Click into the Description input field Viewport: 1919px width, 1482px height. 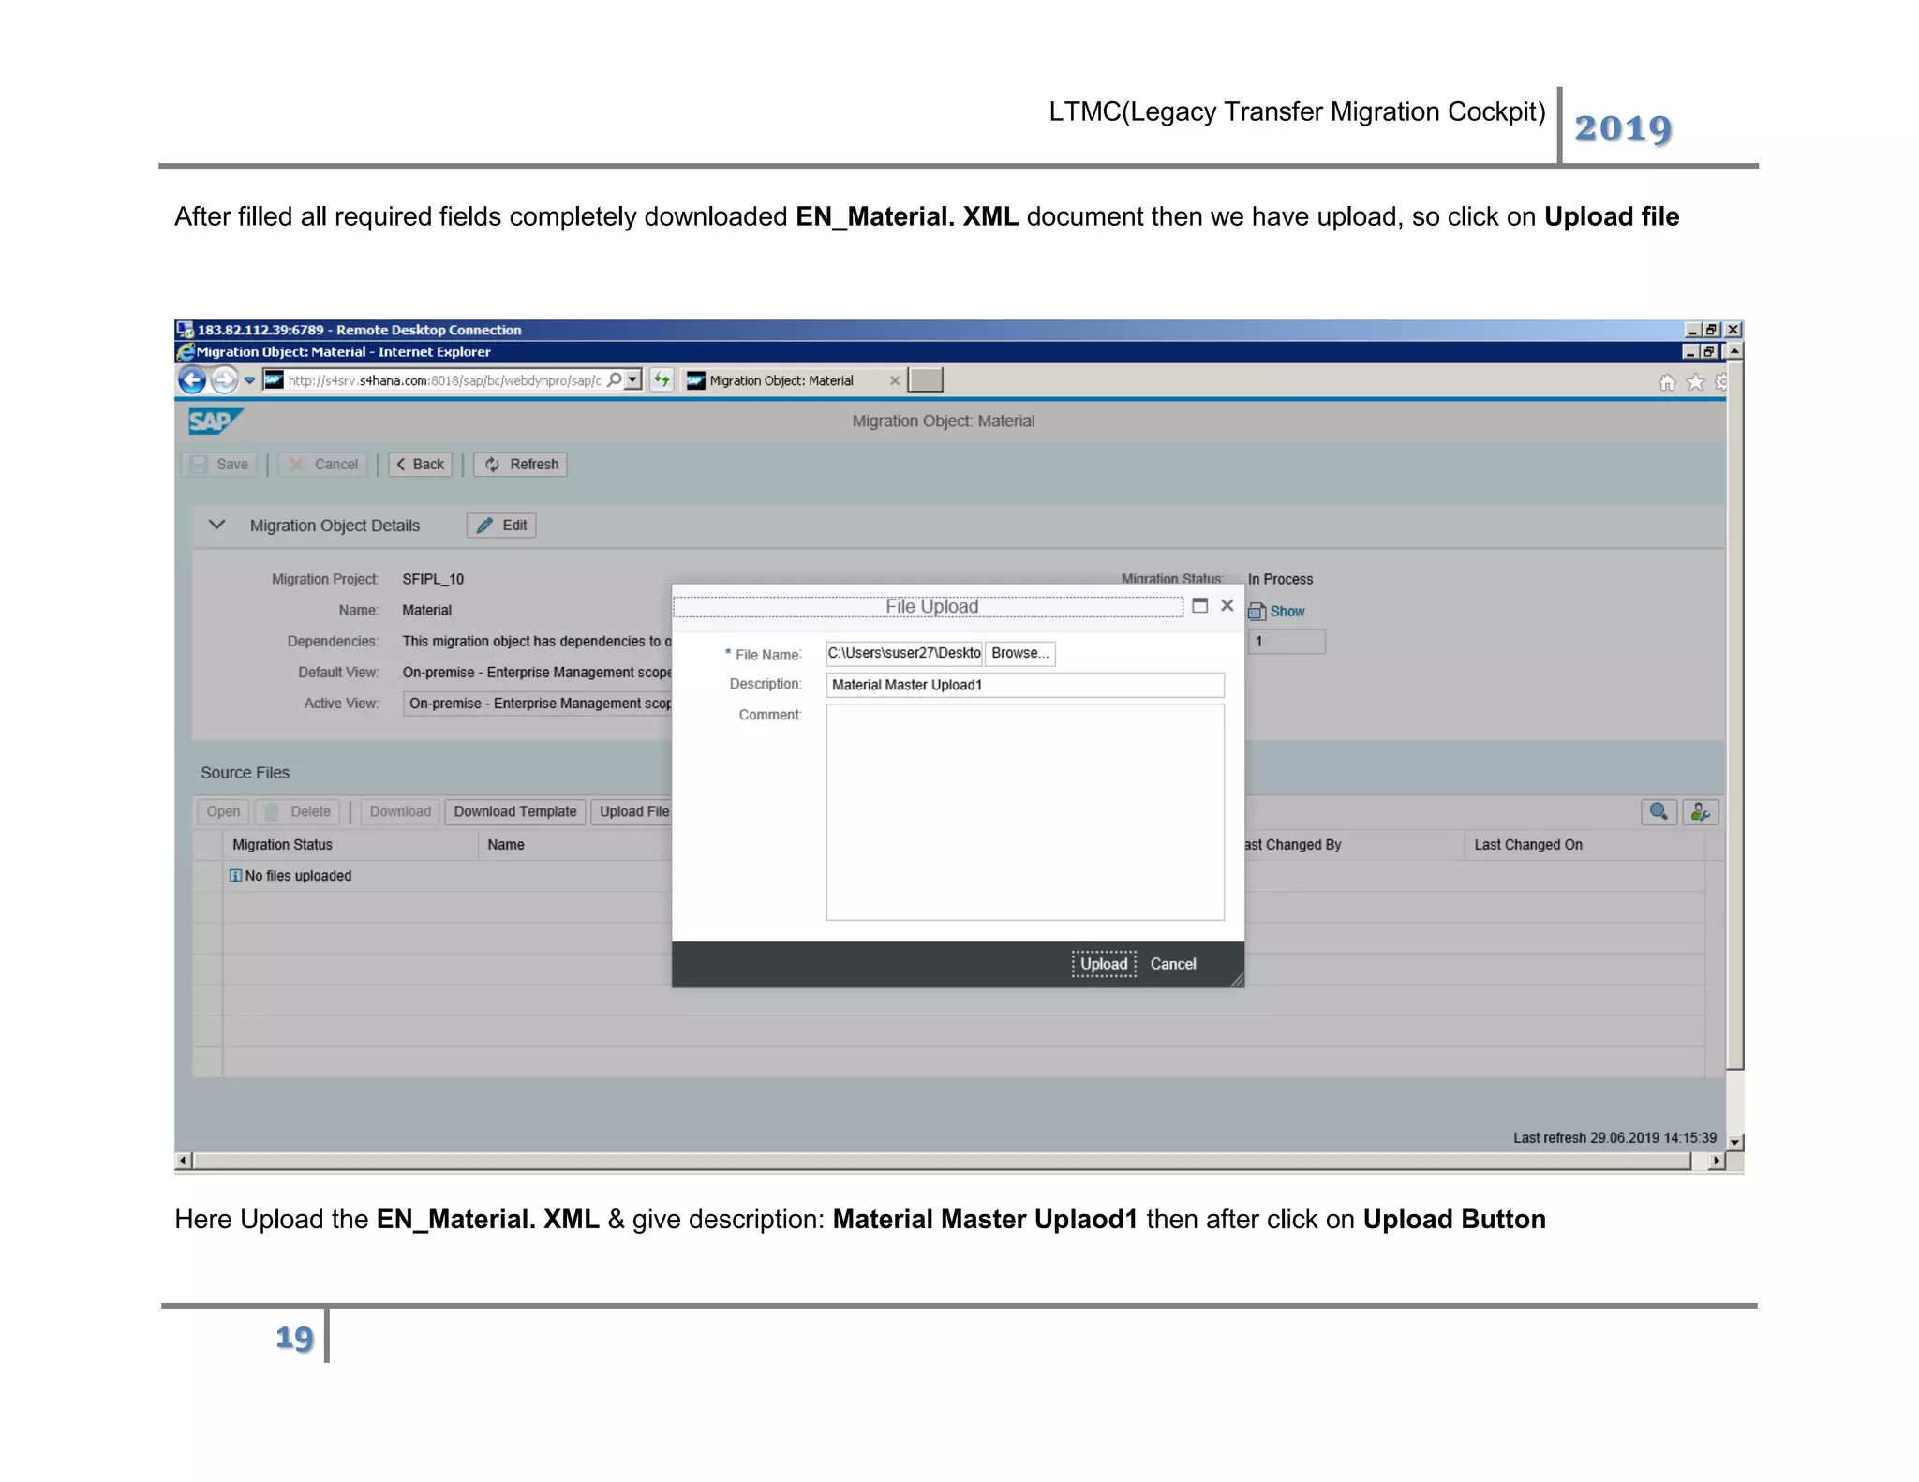tap(1024, 685)
